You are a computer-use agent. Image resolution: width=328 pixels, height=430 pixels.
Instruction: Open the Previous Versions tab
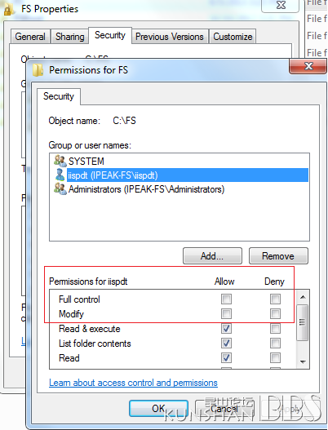click(170, 37)
